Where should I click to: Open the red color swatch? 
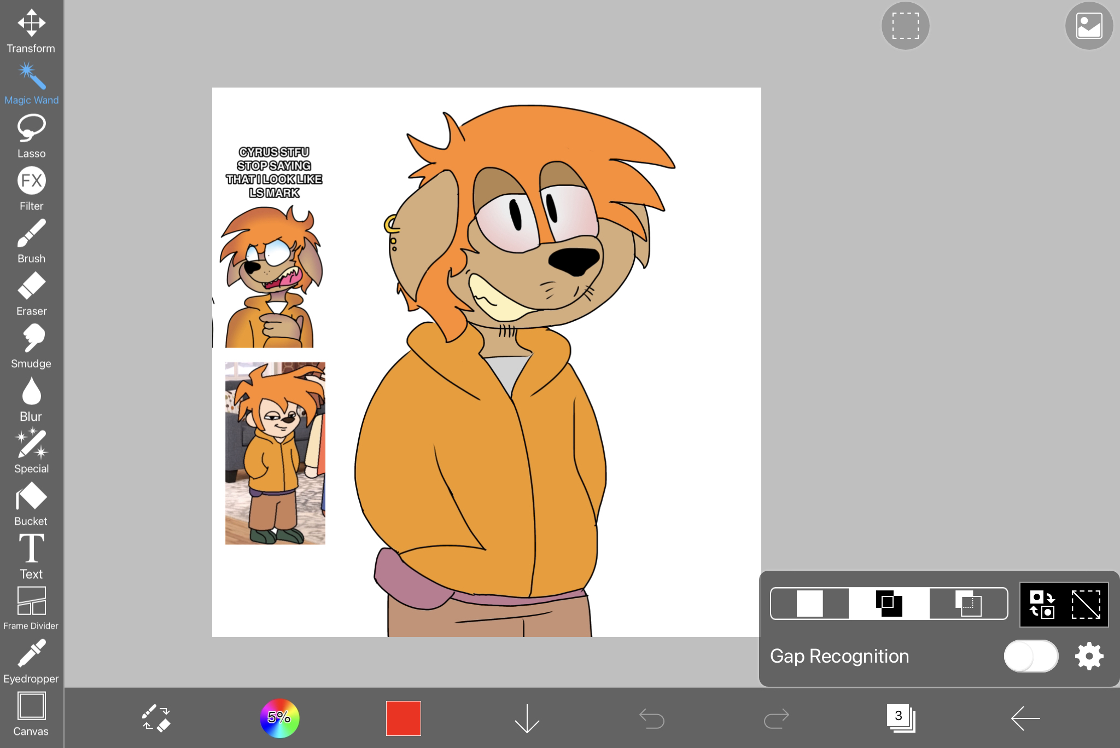pyautogui.click(x=403, y=718)
